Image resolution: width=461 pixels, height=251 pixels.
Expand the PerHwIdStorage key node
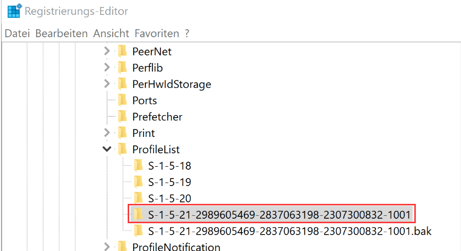pos(106,84)
